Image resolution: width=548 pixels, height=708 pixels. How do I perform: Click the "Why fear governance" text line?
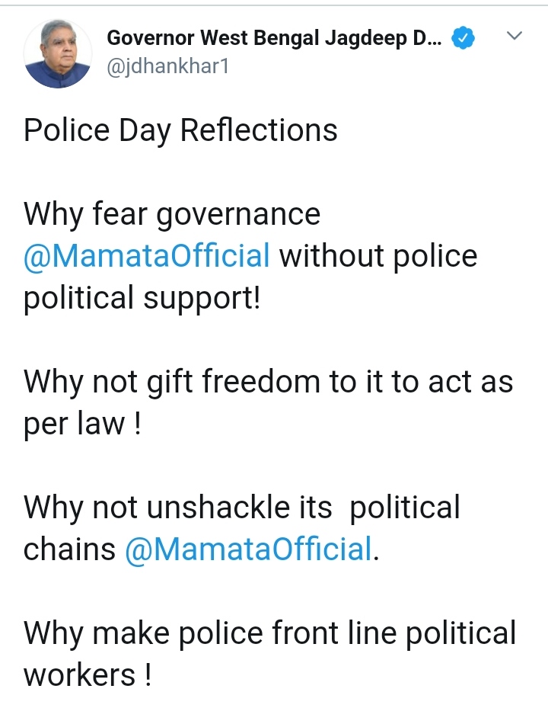click(x=172, y=214)
